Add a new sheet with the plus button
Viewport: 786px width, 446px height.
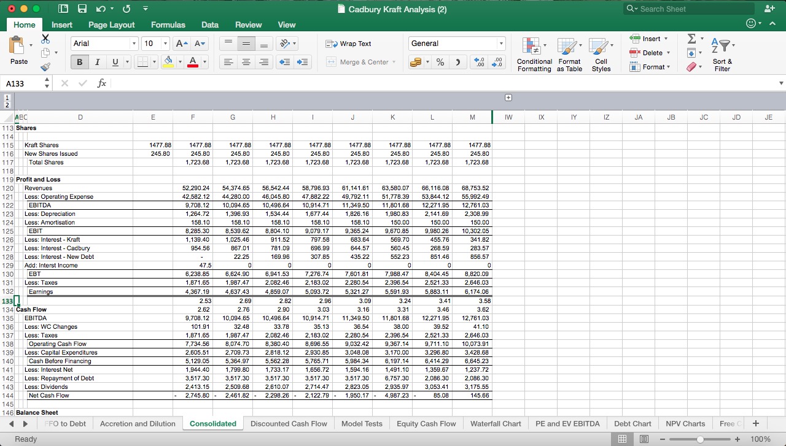point(756,423)
